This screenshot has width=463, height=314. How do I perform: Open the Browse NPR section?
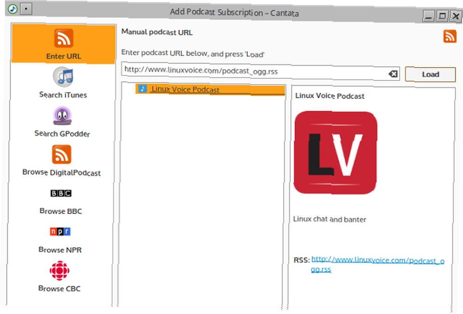[x=60, y=240]
